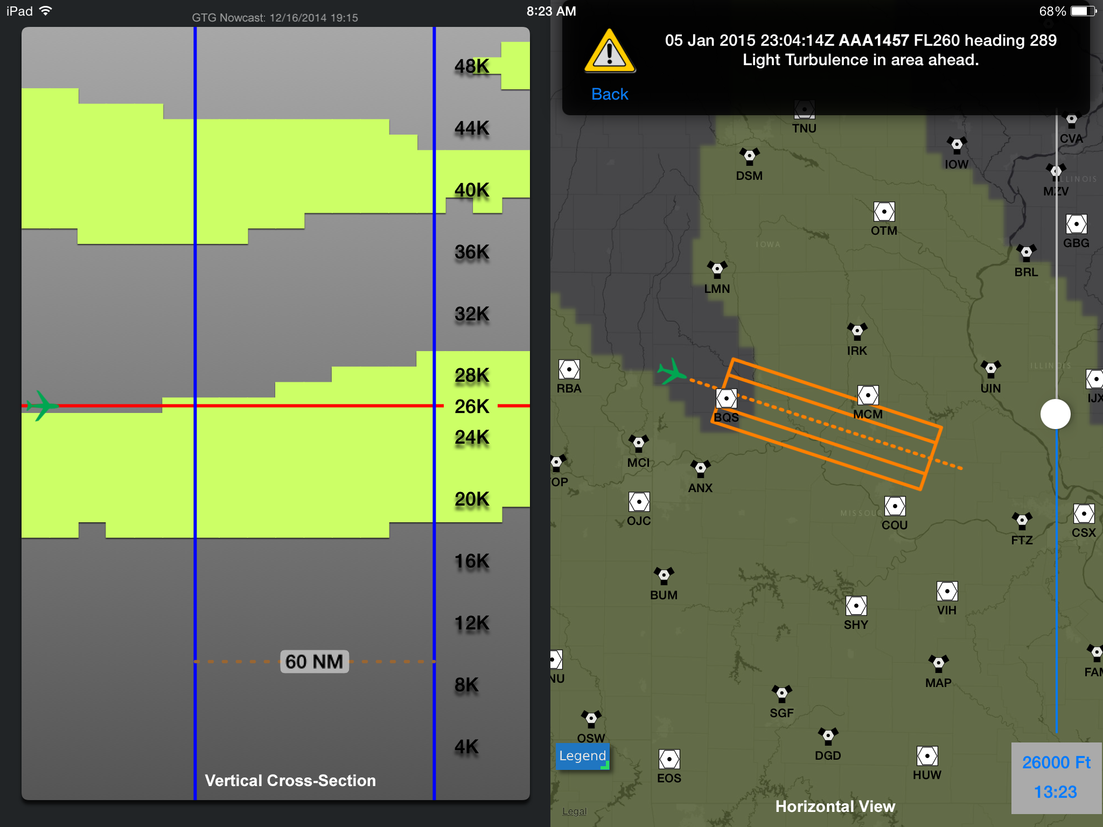Select the MCI VOR icon
This screenshot has width=1103, height=827.
pos(638,443)
